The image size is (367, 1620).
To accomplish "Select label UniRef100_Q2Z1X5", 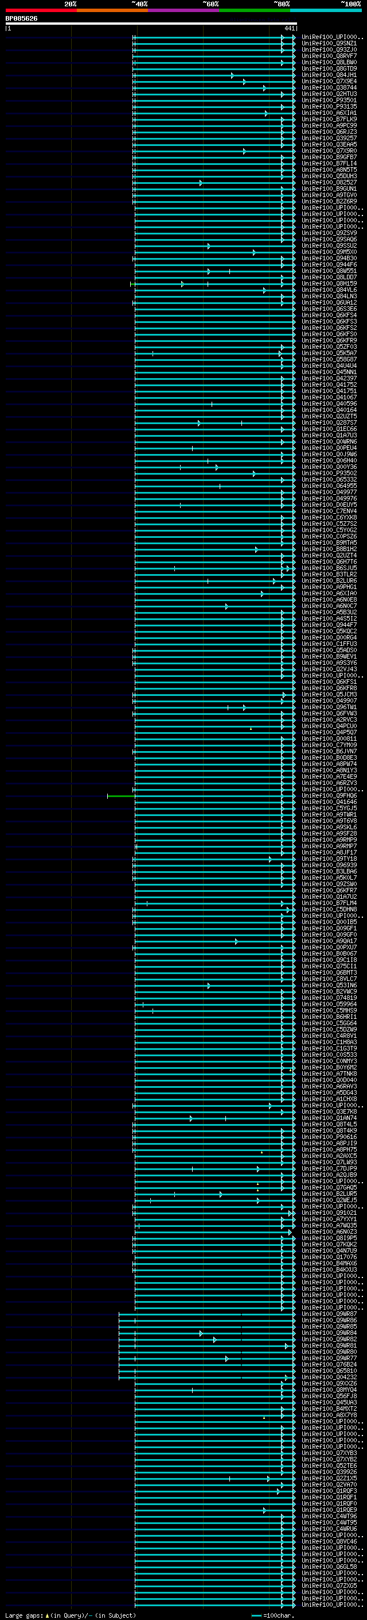I will point(329,1478).
